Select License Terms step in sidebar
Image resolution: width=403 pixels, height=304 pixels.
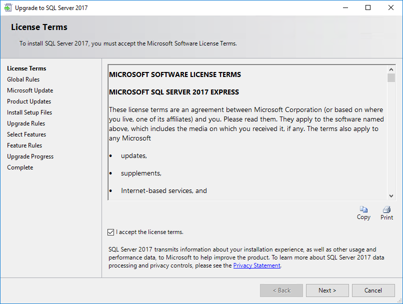click(x=26, y=68)
